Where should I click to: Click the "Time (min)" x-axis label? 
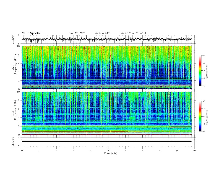tap(111, 153)
